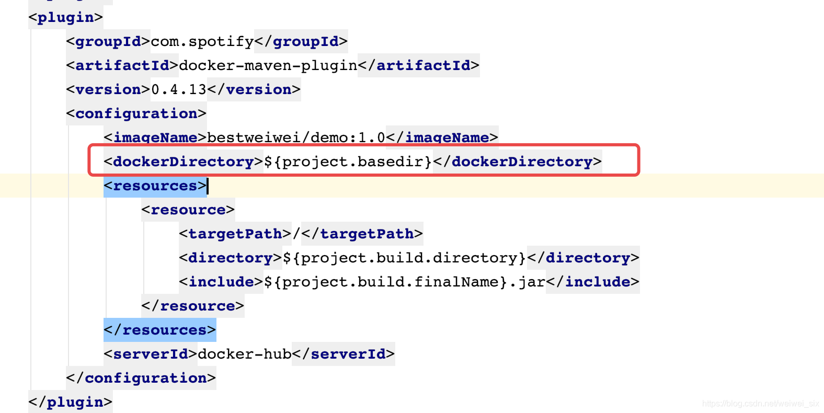Click the closing dockerDirectory tag

pyautogui.click(x=518, y=162)
